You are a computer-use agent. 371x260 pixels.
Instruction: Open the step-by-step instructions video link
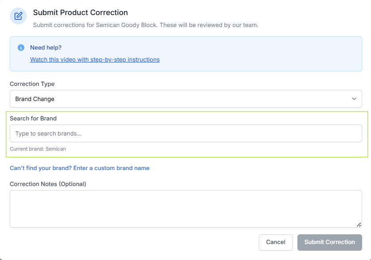click(95, 59)
